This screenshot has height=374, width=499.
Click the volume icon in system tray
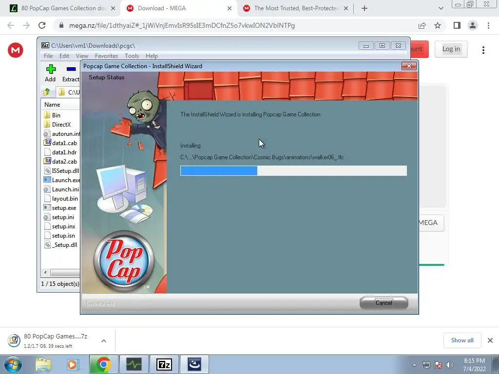450,365
